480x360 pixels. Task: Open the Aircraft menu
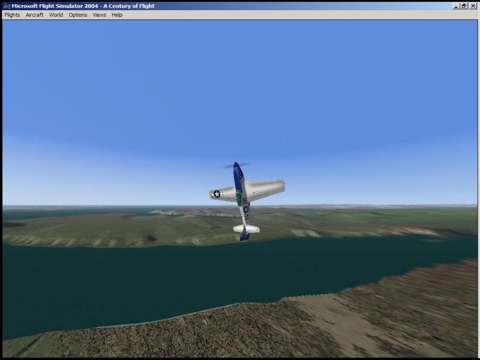[34, 14]
